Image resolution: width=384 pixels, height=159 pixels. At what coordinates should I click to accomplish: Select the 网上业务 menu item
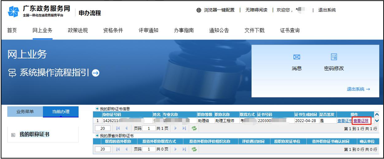42,31
